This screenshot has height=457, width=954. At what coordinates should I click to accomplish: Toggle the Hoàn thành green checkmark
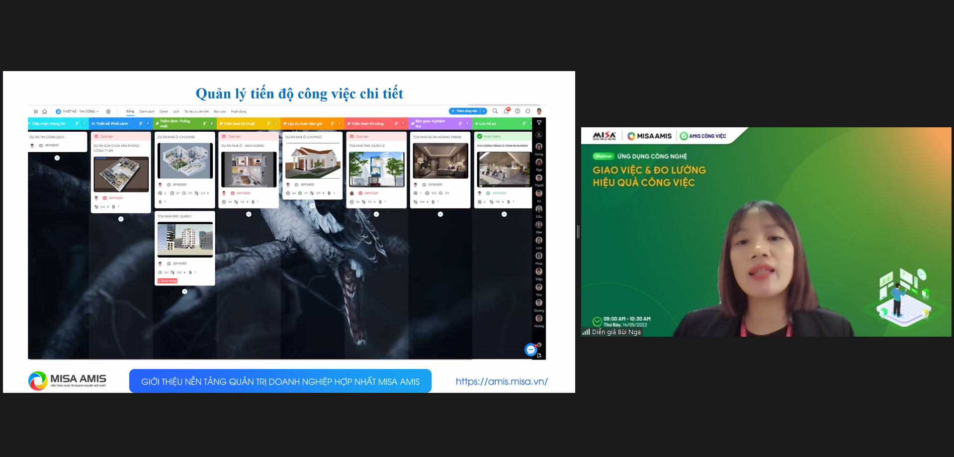(480, 136)
